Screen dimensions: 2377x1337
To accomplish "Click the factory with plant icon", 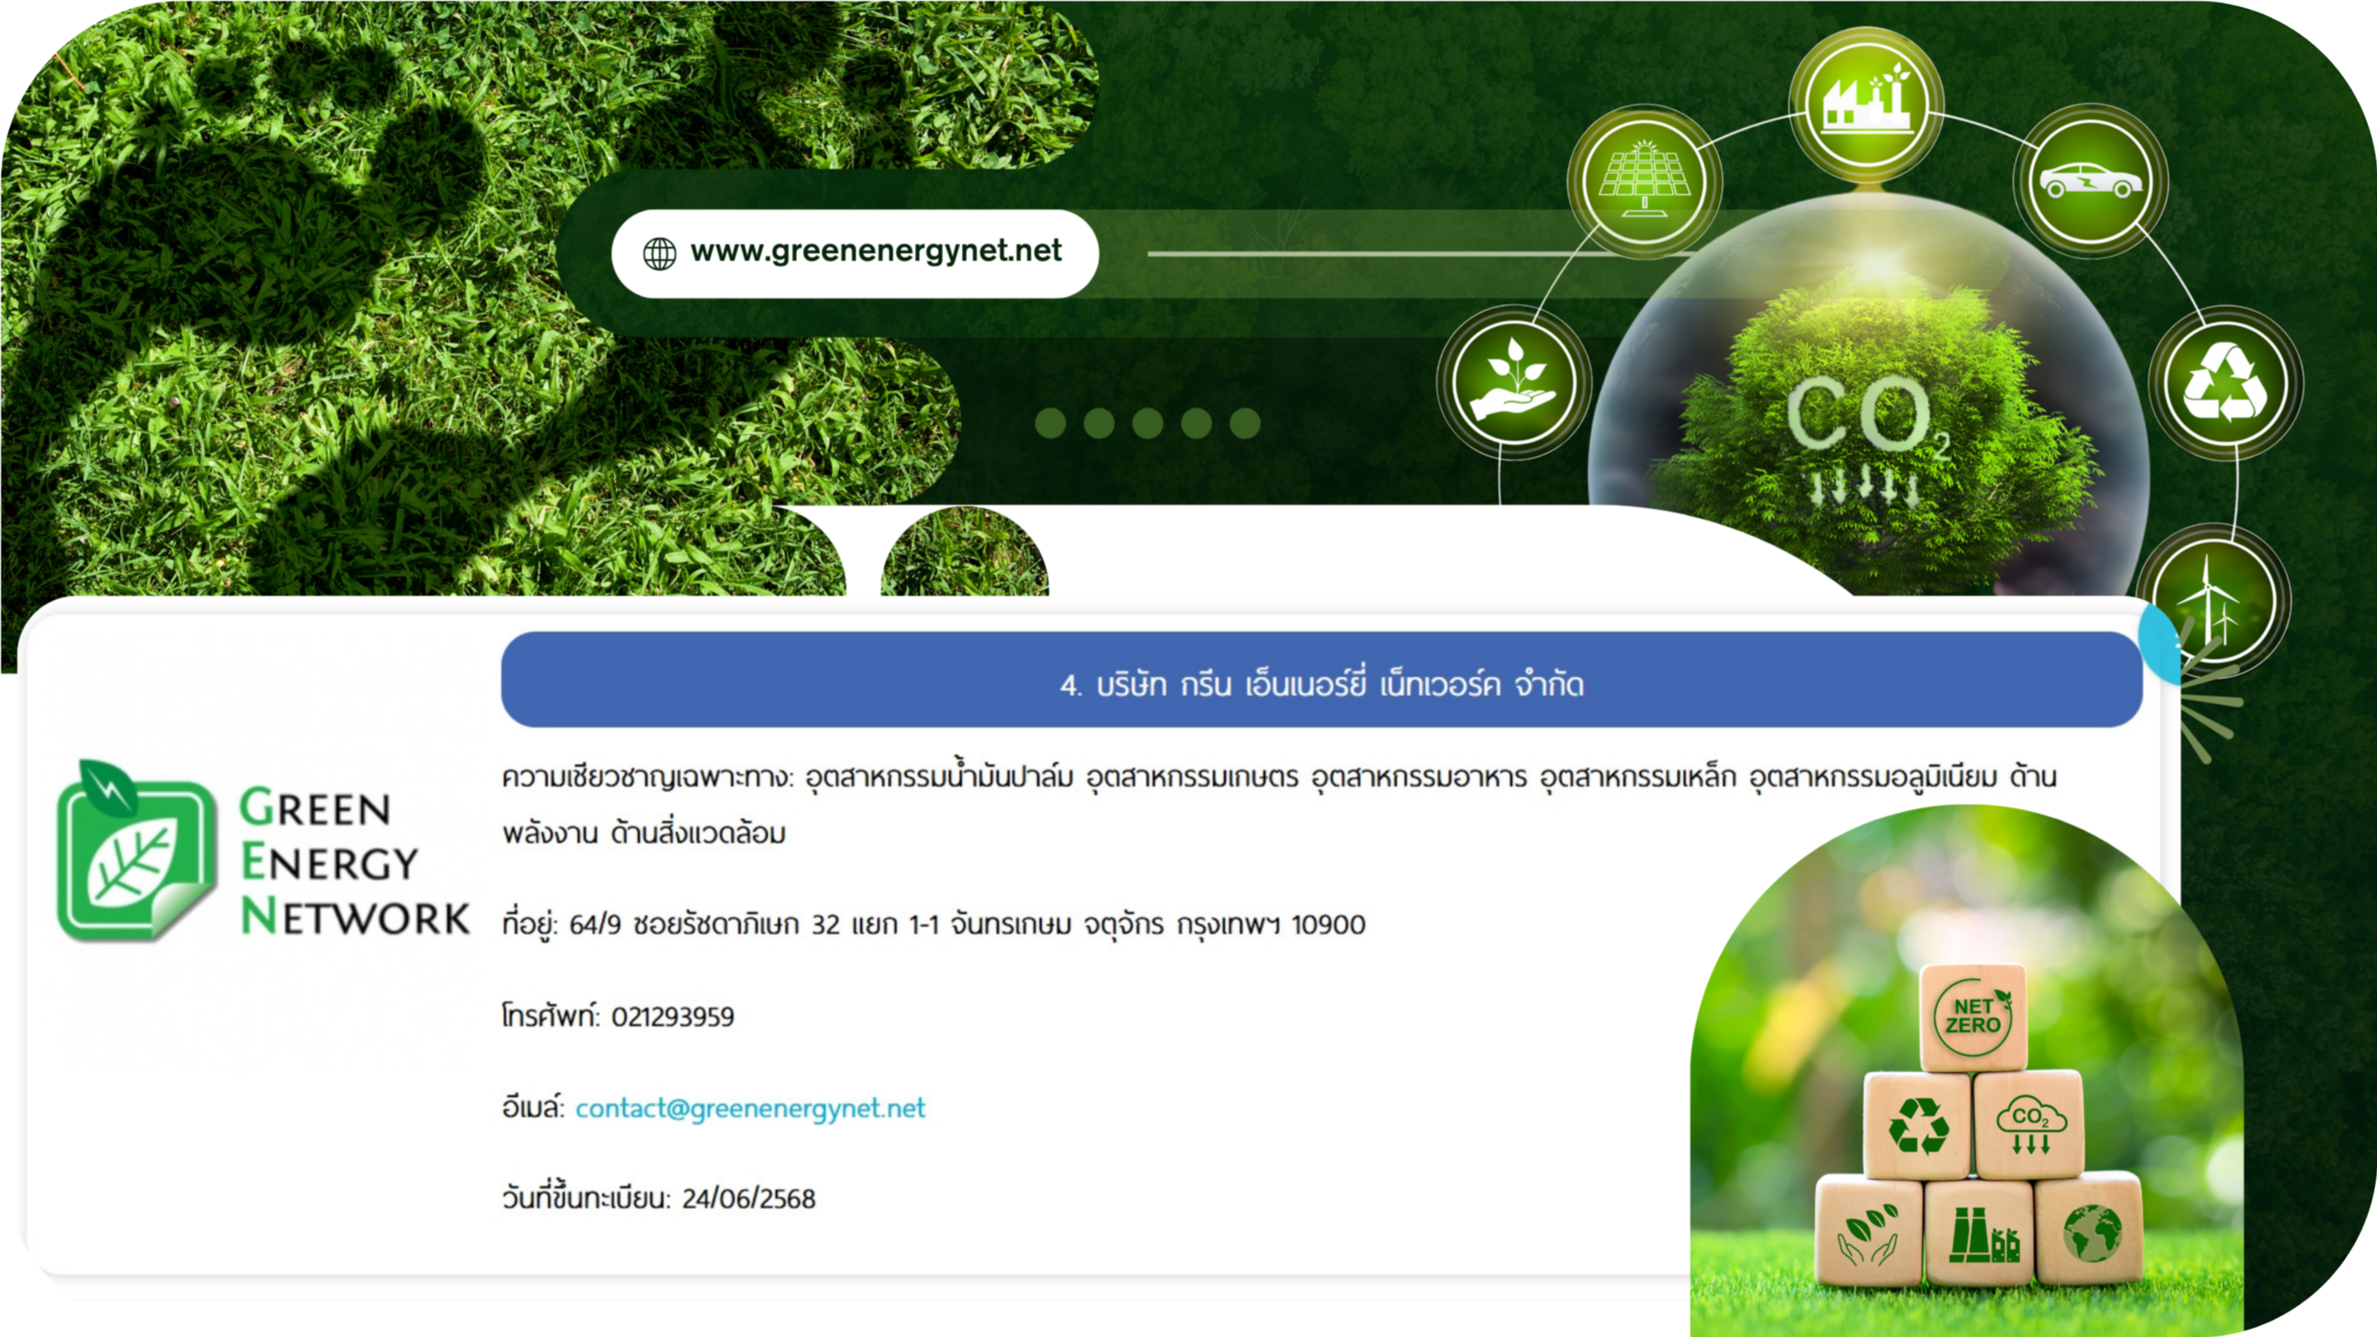I will pyautogui.click(x=1866, y=103).
